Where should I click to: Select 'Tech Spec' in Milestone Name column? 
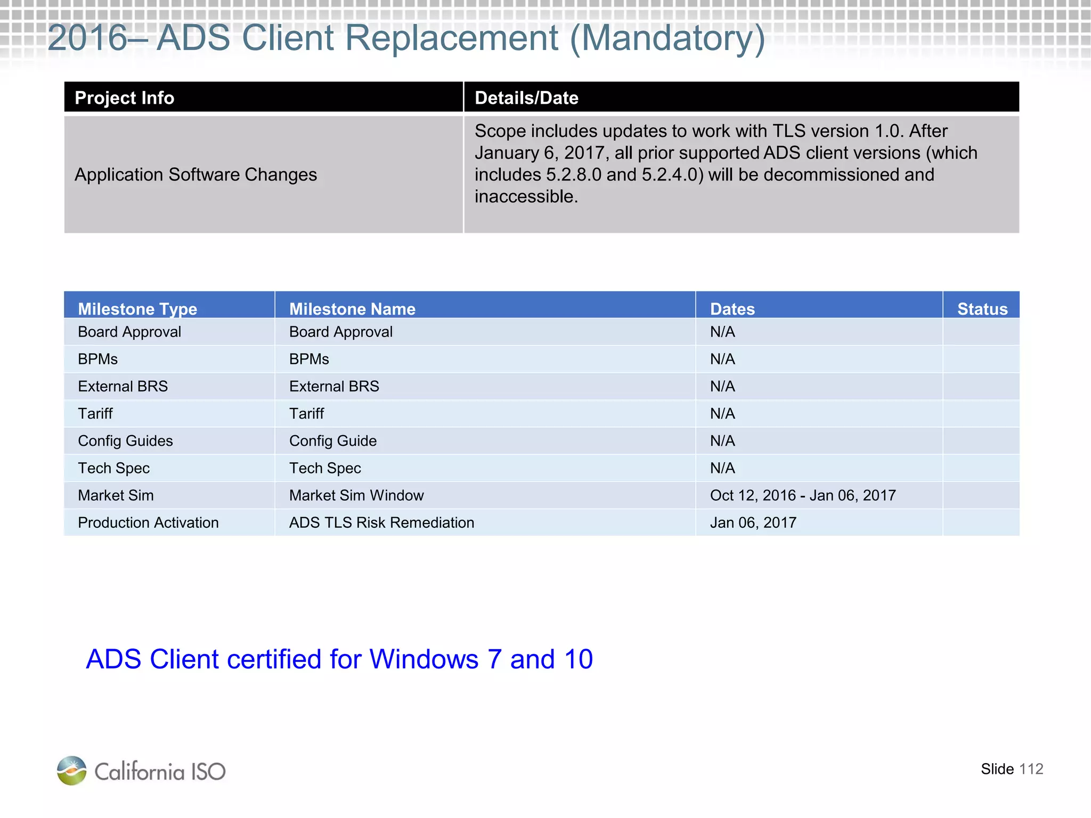pos(325,468)
